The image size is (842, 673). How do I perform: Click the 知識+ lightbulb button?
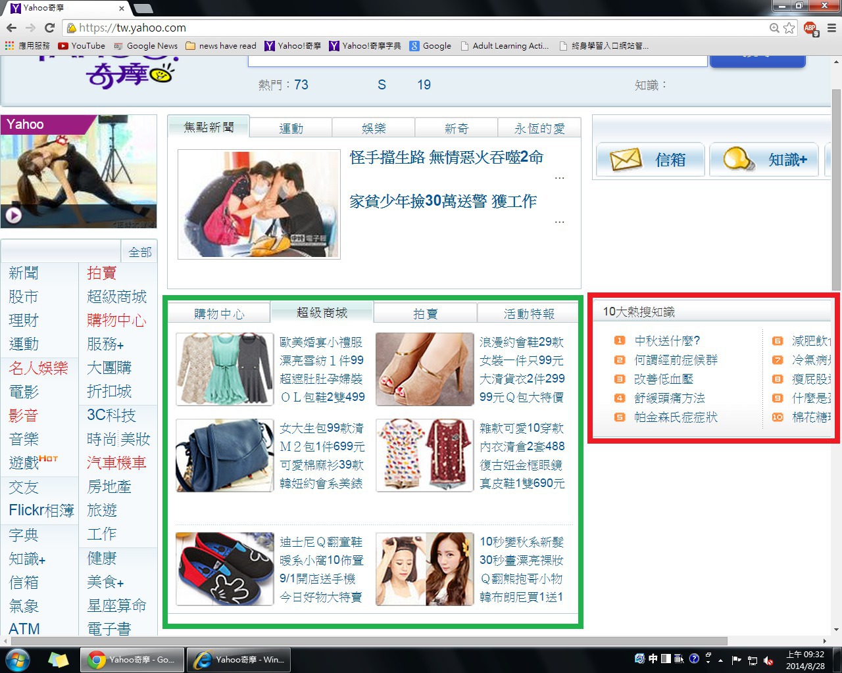pyautogui.click(x=764, y=160)
